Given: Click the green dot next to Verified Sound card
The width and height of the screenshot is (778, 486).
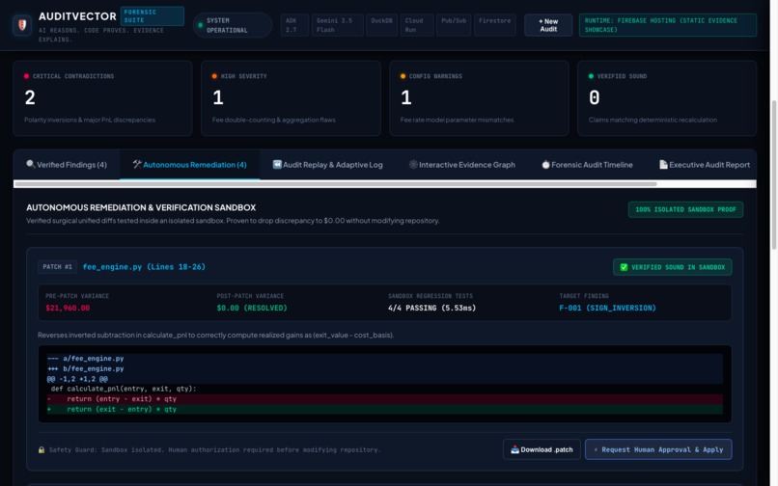Looking at the screenshot, I should [x=591, y=76].
